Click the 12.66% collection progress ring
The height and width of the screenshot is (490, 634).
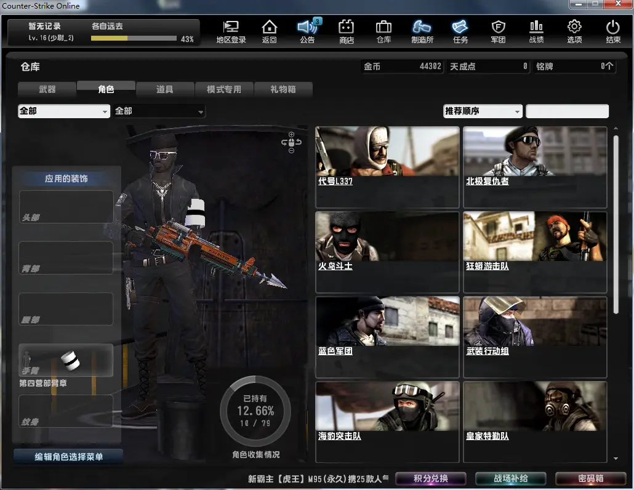point(255,411)
